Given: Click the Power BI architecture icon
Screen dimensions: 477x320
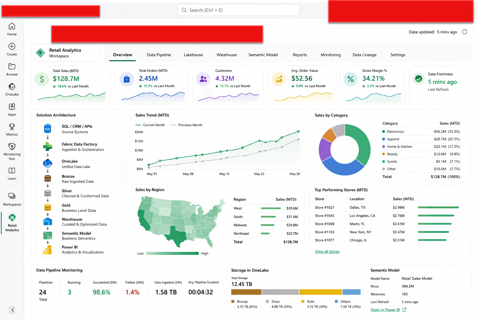Looking at the screenshot, I should coord(48,250).
